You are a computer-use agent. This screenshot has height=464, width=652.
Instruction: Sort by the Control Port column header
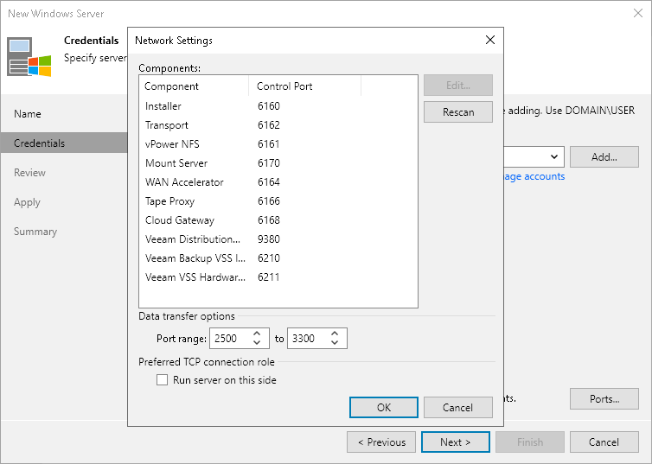[x=304, y=86]
